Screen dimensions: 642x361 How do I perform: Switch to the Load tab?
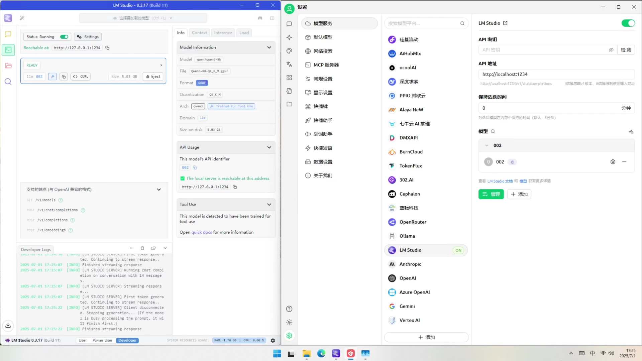click(x=244, y=32)
